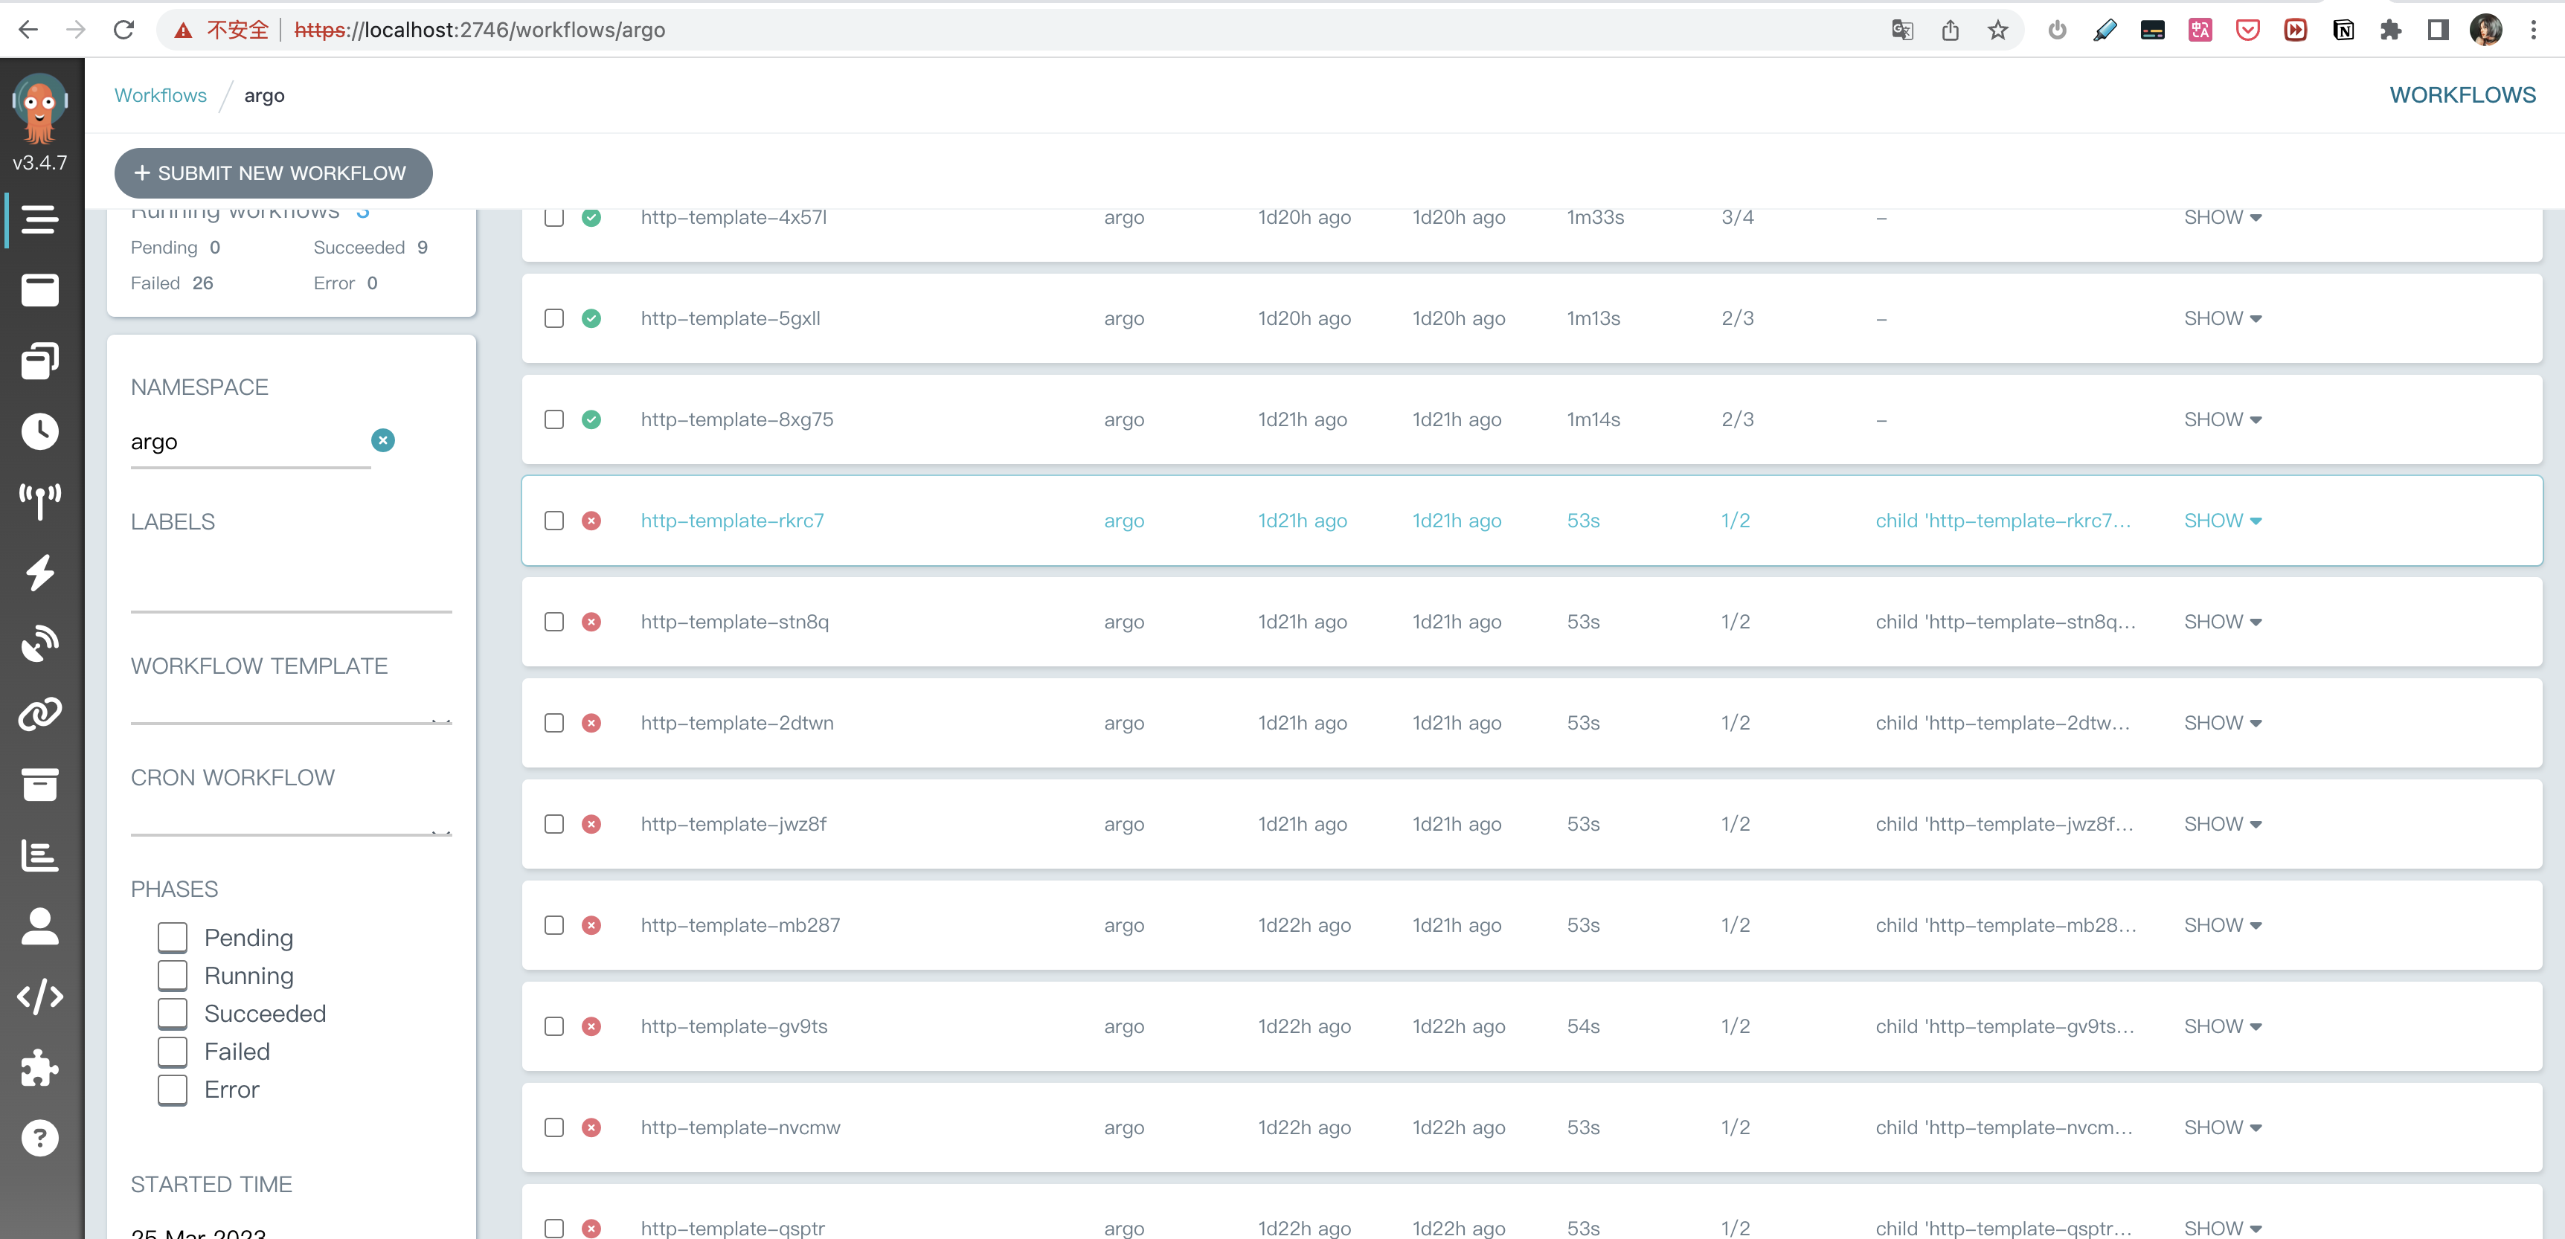The width and height of the screenshot is (2565, 1239).
Task: Check the Succeeded phase filter
Action: [x=173, y=1014]
